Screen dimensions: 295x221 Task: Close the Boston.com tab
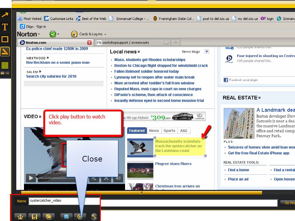89,43
